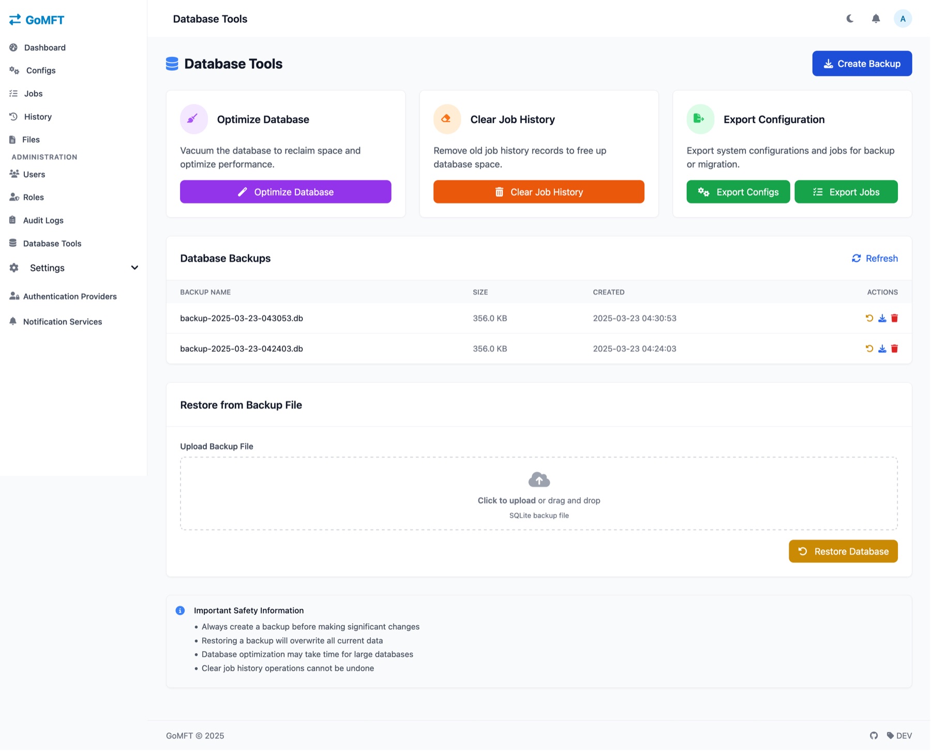Delete backup-2025-03-23-043053.db with the trash icon
The height and width of the screenshot is (751, 931).
(894, 318)
